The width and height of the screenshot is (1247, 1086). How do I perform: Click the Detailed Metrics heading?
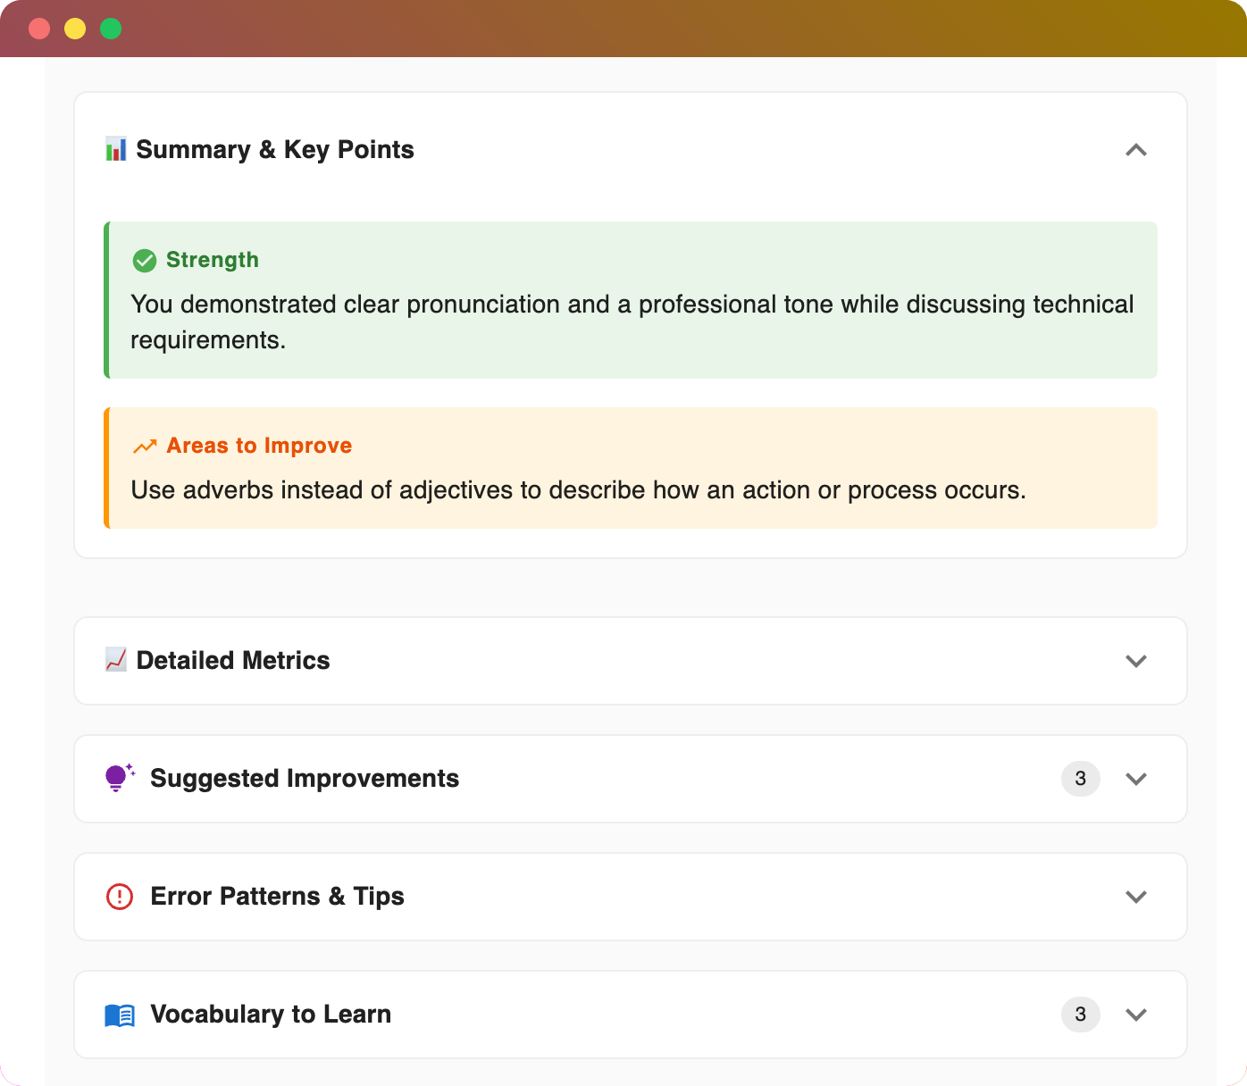[233, 660]
